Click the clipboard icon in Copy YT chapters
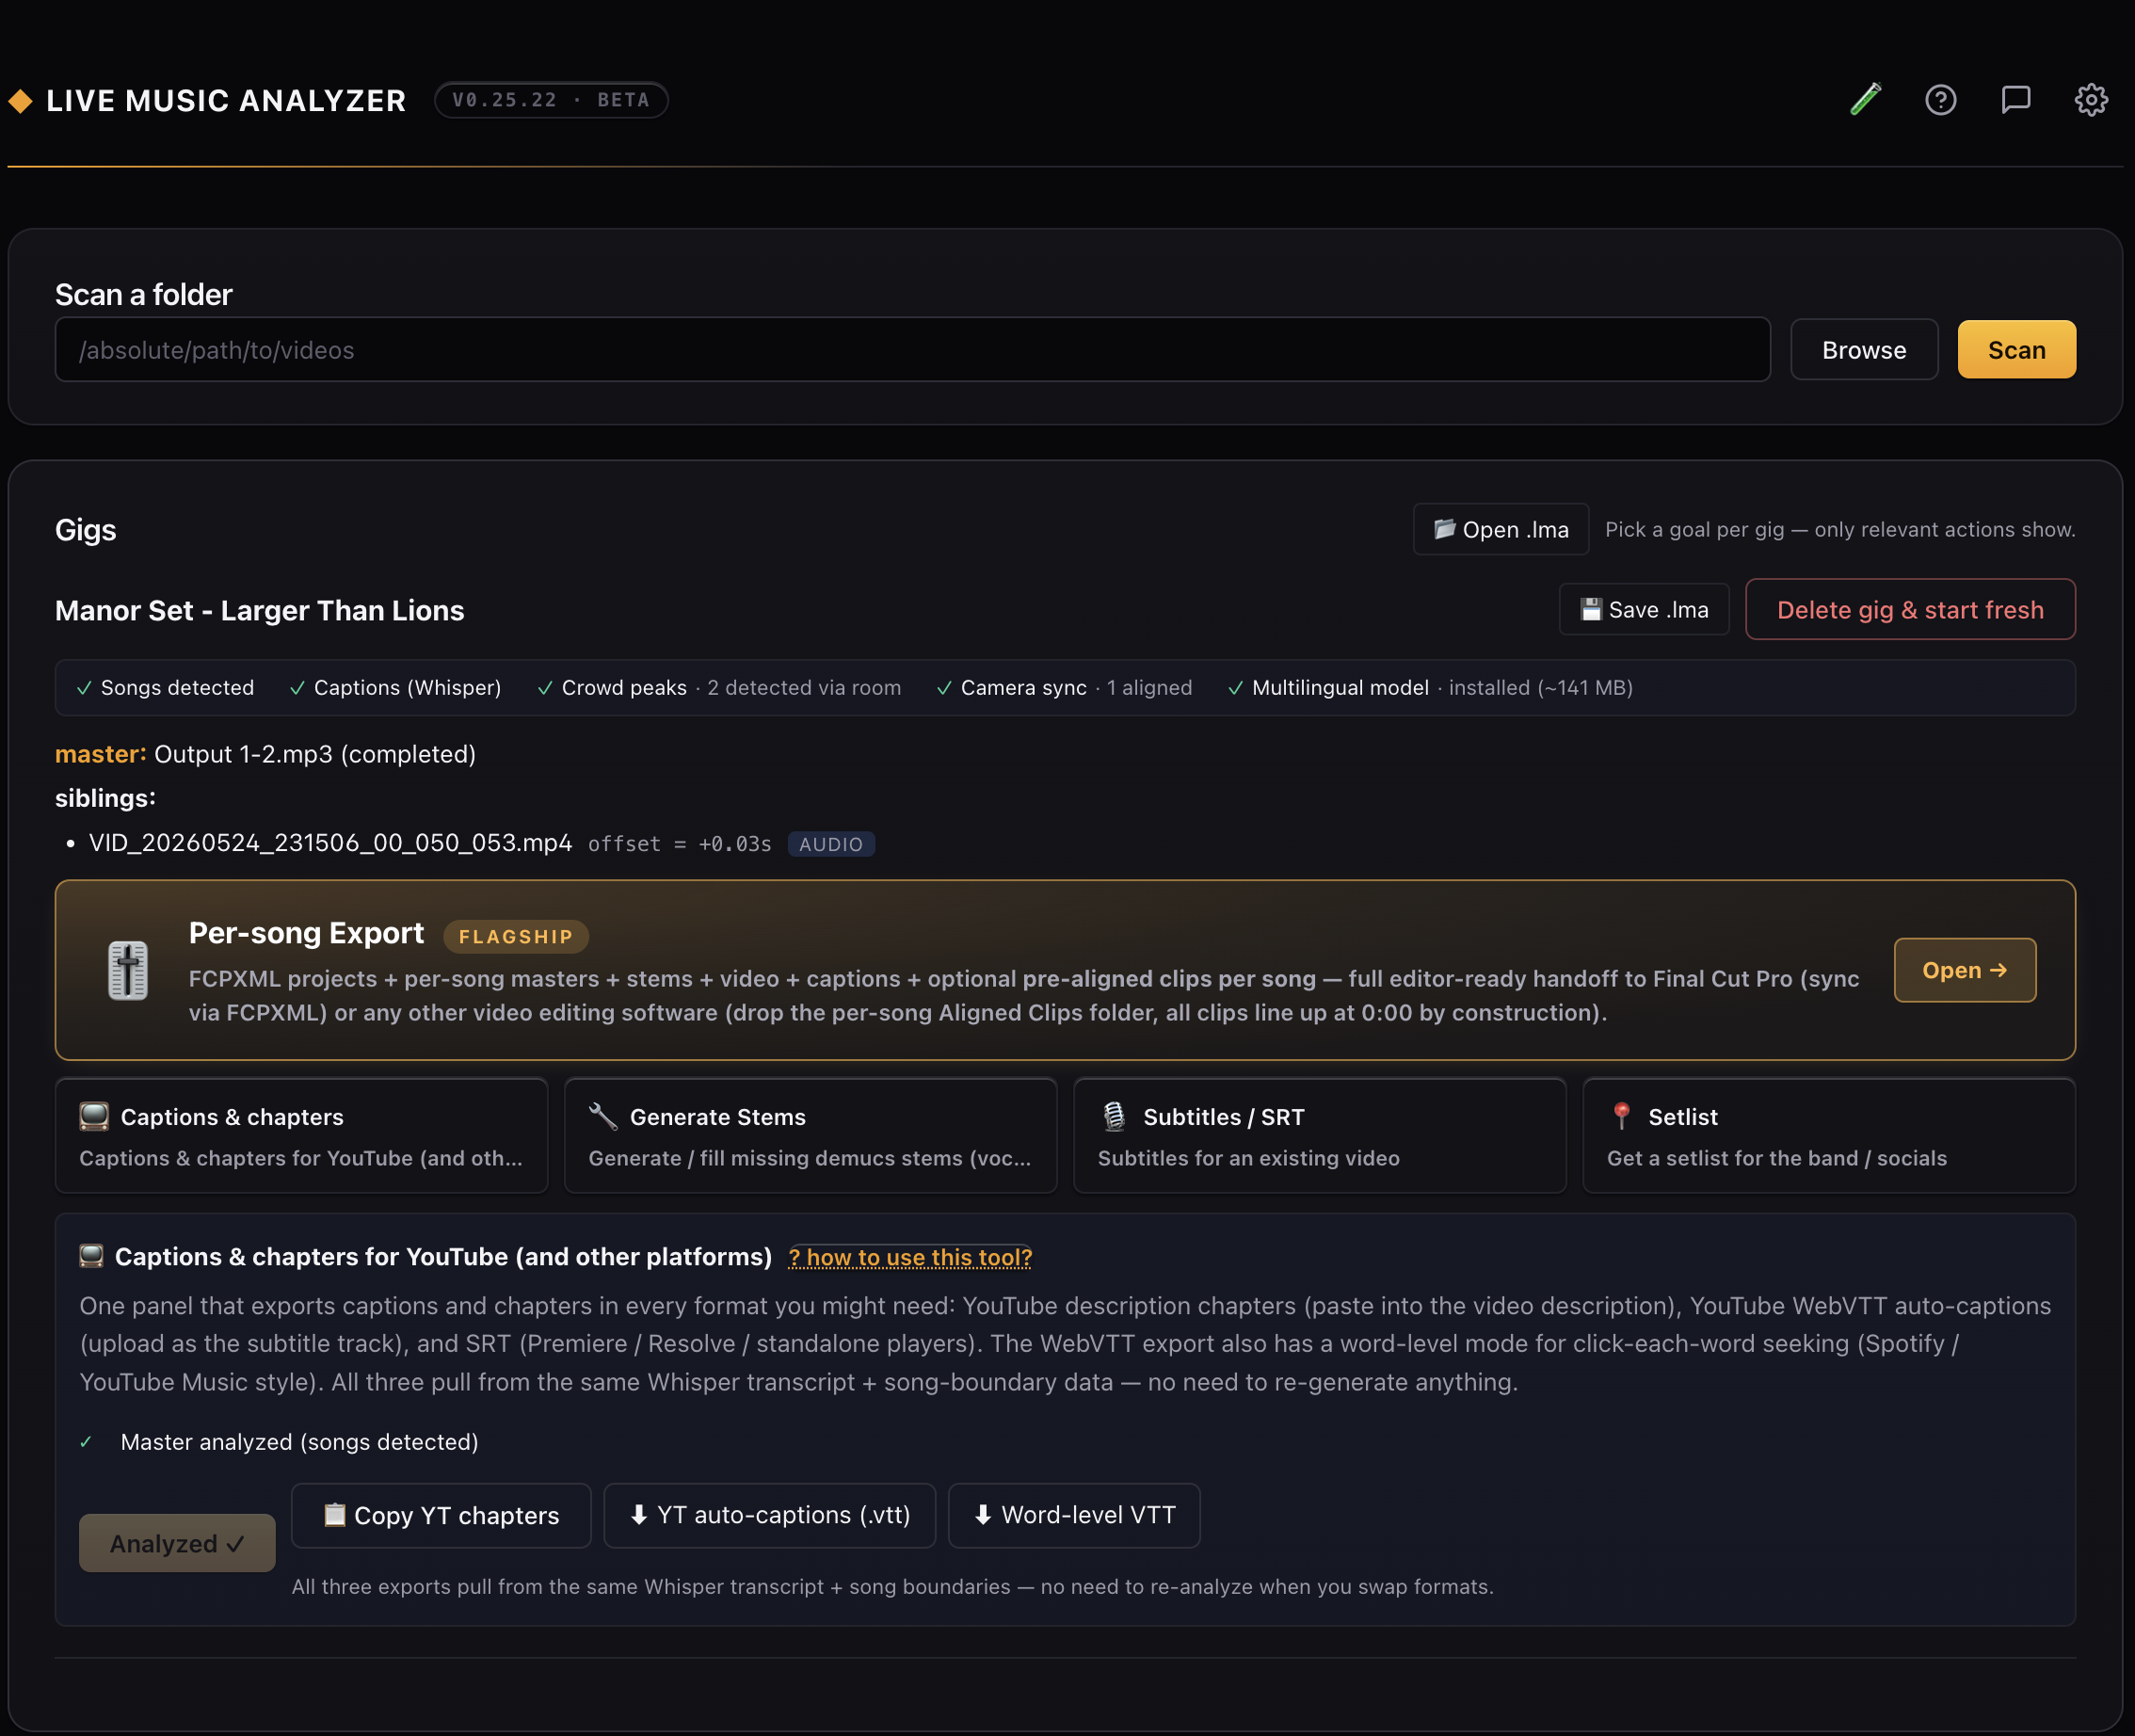The height and width of the screenshot is (1736, 2135). pyautogui.click(x=334, y=1514)
